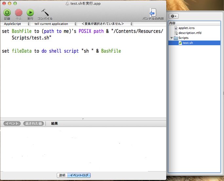This screenshot has height=181, width=224.
Task: Switch to the イベントログ tab
Action: 79,175
